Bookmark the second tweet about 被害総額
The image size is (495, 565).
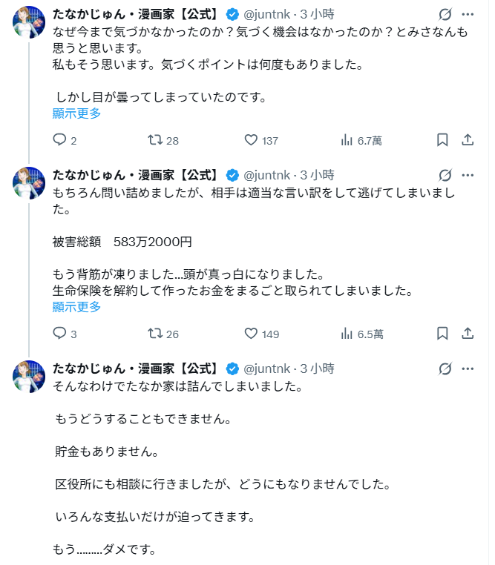442,334
